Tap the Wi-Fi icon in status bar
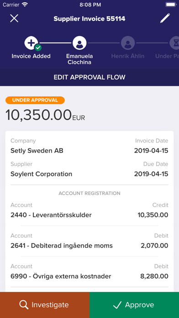The height and width of the screenshot is (318, 179). (25, 5)
